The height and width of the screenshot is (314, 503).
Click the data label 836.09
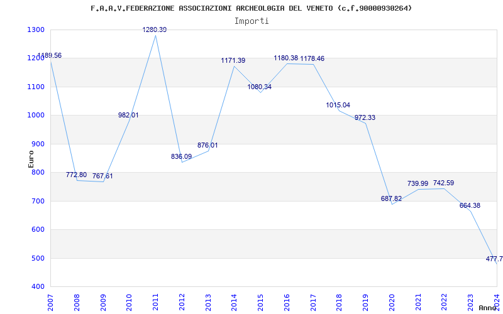pos(182,156)
